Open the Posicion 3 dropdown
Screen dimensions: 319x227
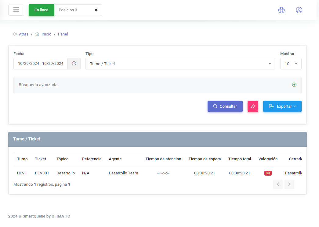click(x=78, y=10)
